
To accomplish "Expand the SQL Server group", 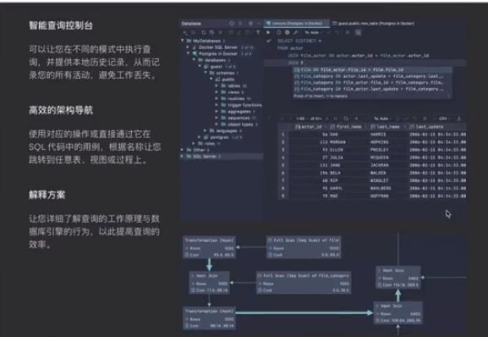I will pos(183,156).
